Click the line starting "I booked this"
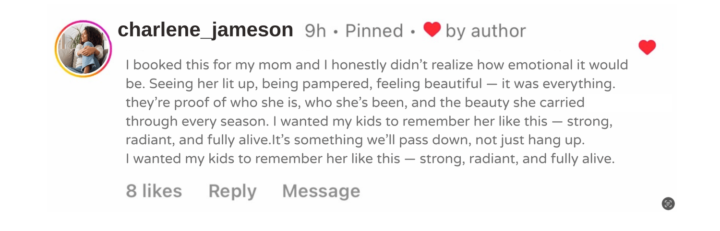 377,65
